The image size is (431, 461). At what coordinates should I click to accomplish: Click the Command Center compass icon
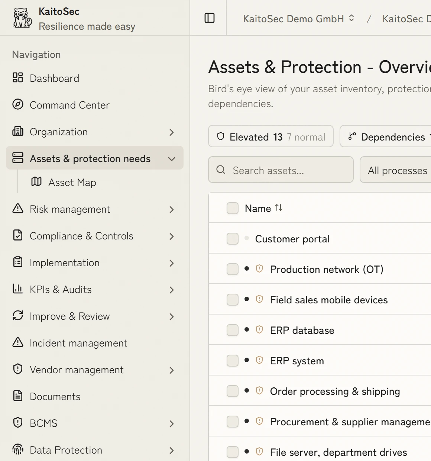pos(18,104)
